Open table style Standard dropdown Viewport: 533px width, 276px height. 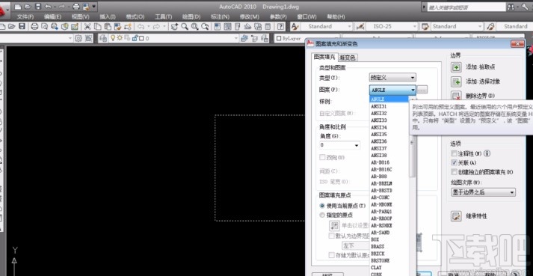coord(457,26)
